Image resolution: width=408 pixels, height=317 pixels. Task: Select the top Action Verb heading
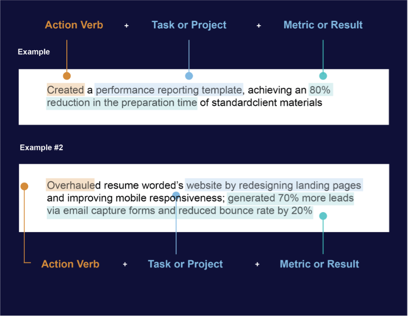click(x=74, y=25)
